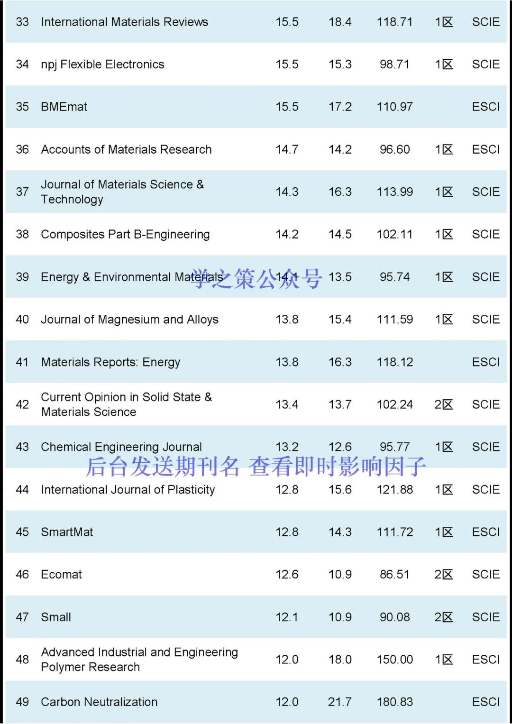Viewport: 512px width, 724px height.
Task: Click International Journal of Plasticity
Action: coord(128,489)
